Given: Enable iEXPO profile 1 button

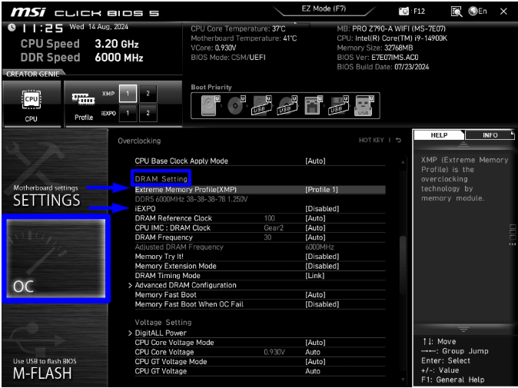Looking at the screenshot, I should coord(128,113).
